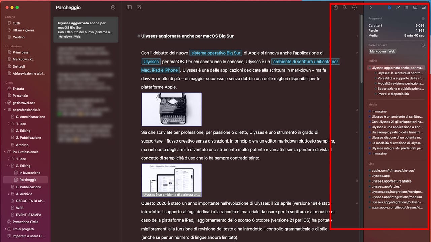Viewport: 431px width, 242px height.
Task: Add a keyword with the plus icon
Action: tap(423, 45)
